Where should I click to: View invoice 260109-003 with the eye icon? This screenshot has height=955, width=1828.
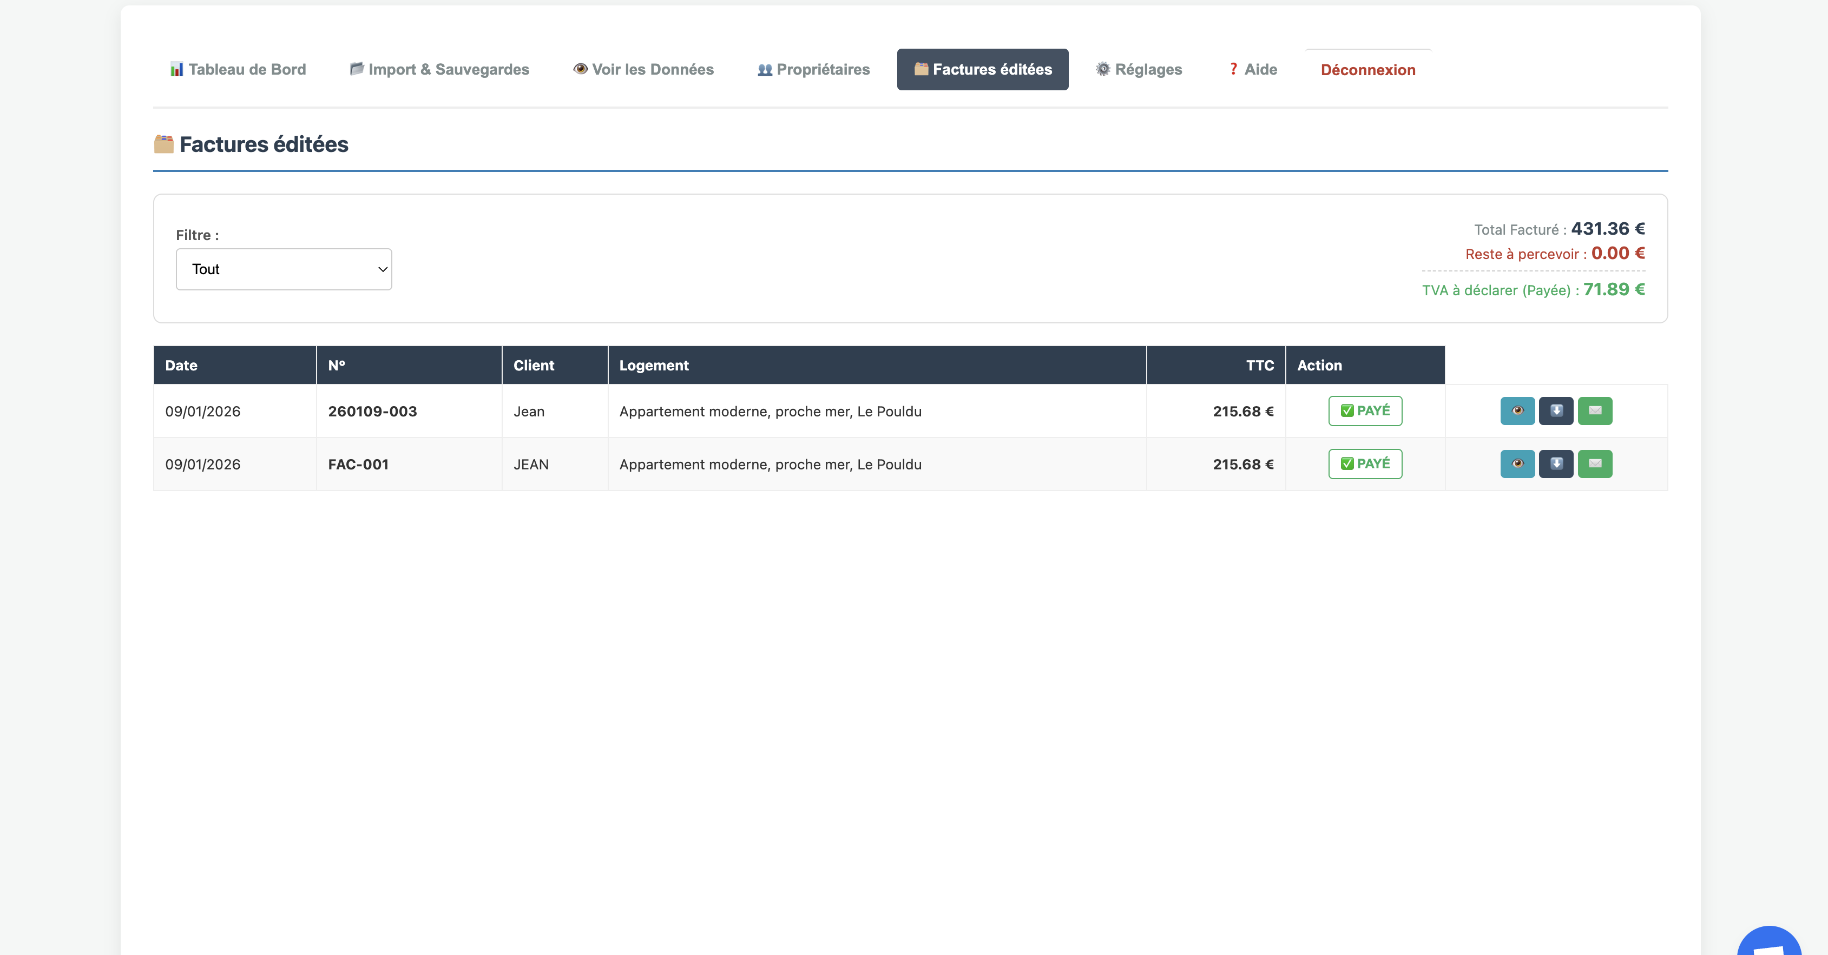pos(1517,410)
